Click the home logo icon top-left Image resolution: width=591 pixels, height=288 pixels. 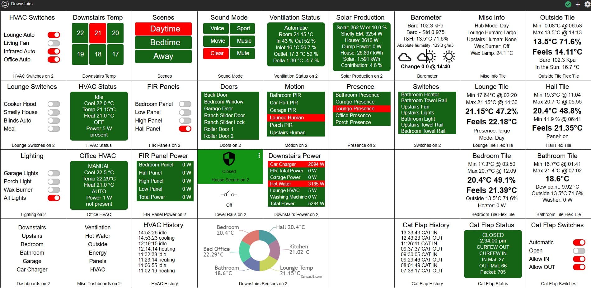[x=5, y=4]
